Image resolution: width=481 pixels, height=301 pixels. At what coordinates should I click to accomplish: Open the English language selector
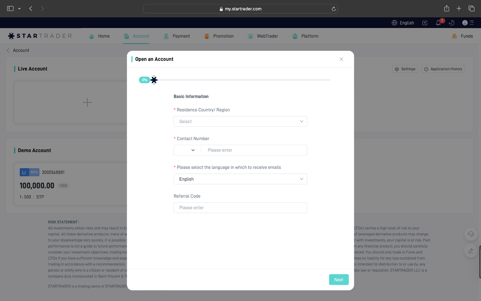tap(403, 23)
